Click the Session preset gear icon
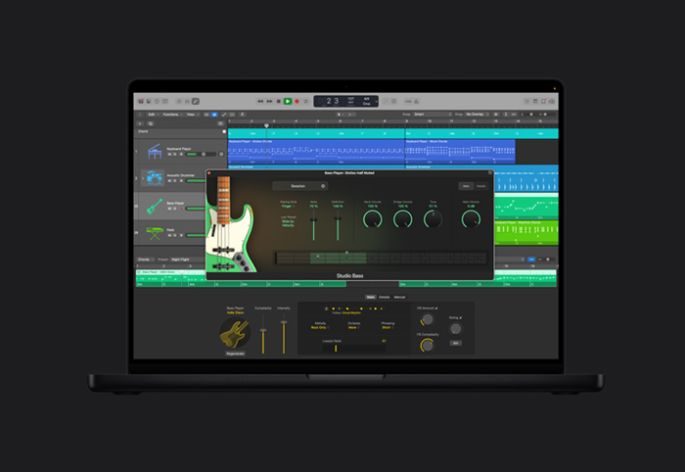 pos(323,186)
